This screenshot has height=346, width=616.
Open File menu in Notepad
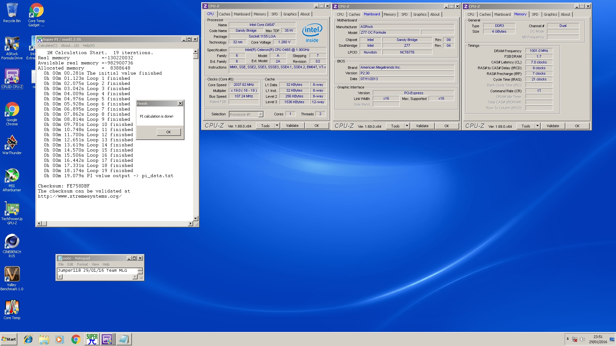[x=61, y=264]
